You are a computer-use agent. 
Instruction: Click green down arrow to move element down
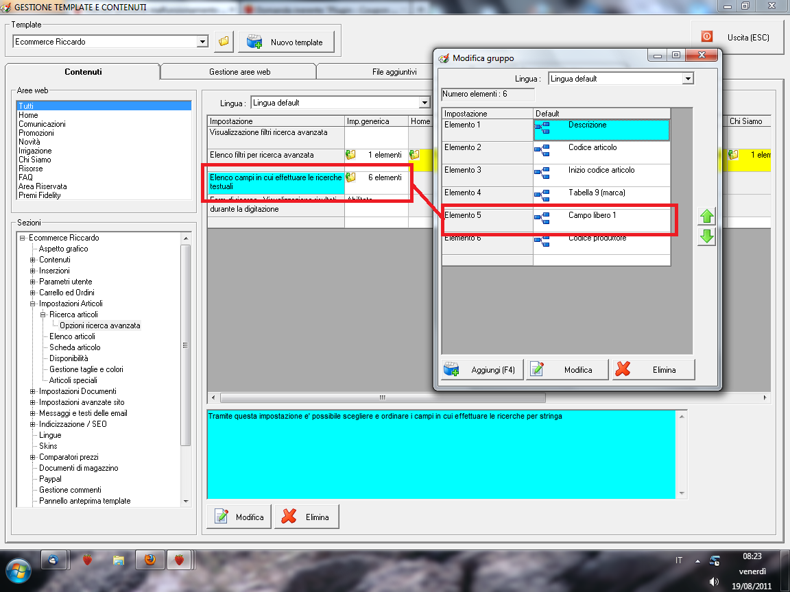point(707,236)
